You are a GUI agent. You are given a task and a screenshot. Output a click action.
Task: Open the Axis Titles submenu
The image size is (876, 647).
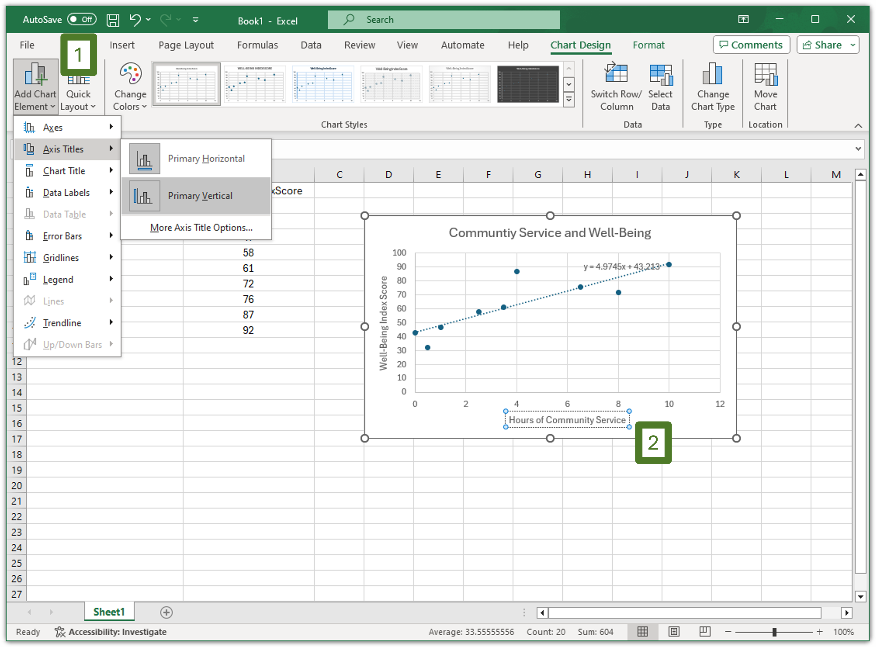coord(63,149)
